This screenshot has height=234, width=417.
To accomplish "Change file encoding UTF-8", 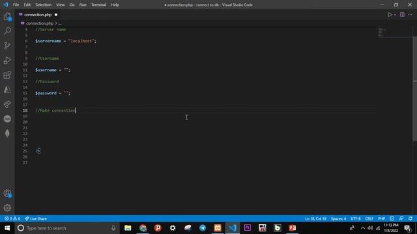I will point(356,218).
